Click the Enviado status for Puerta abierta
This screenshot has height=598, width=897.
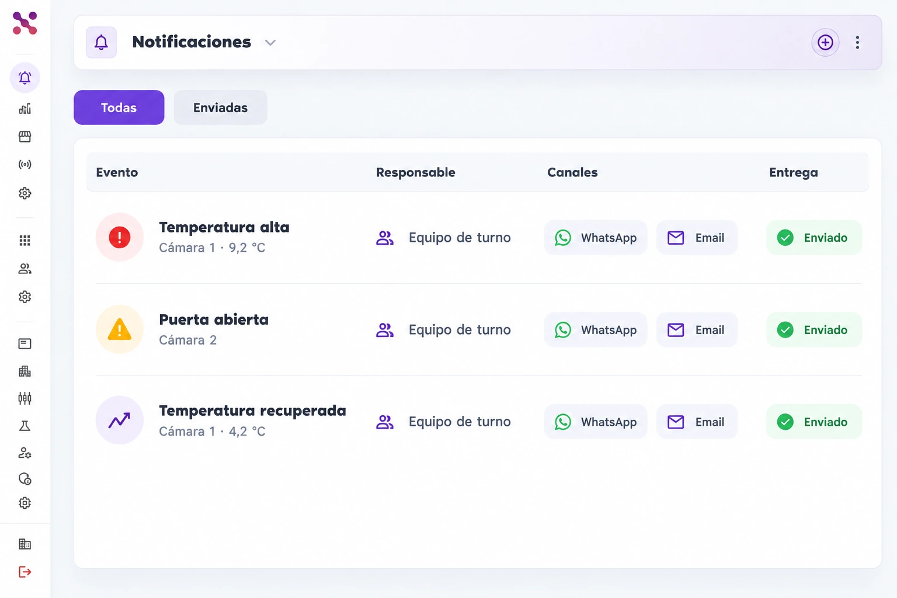(x=814, y=330)
